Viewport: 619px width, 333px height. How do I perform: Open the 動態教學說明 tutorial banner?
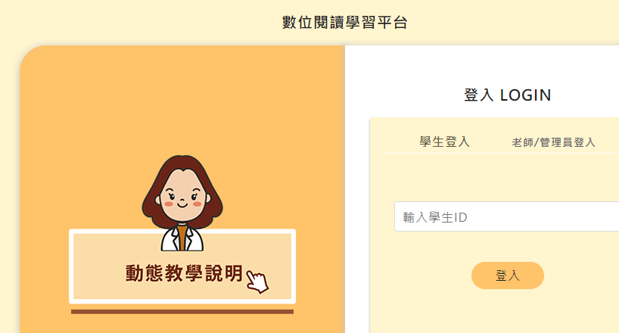(182, 266)
